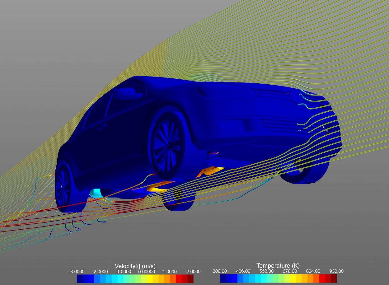Click the 552.00 temperature legend label
Screen dimensions: 389x285
[266, 271]
